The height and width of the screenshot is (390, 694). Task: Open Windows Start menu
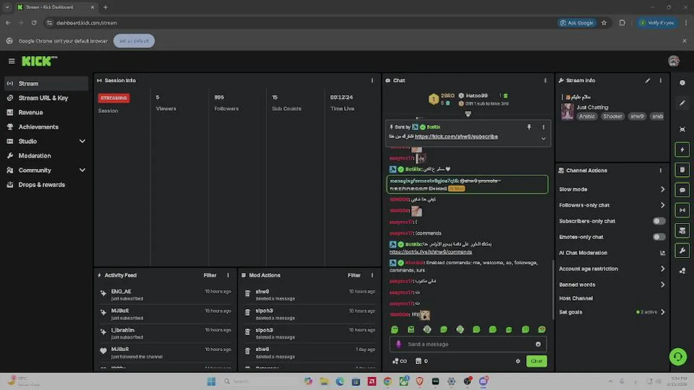211,381
